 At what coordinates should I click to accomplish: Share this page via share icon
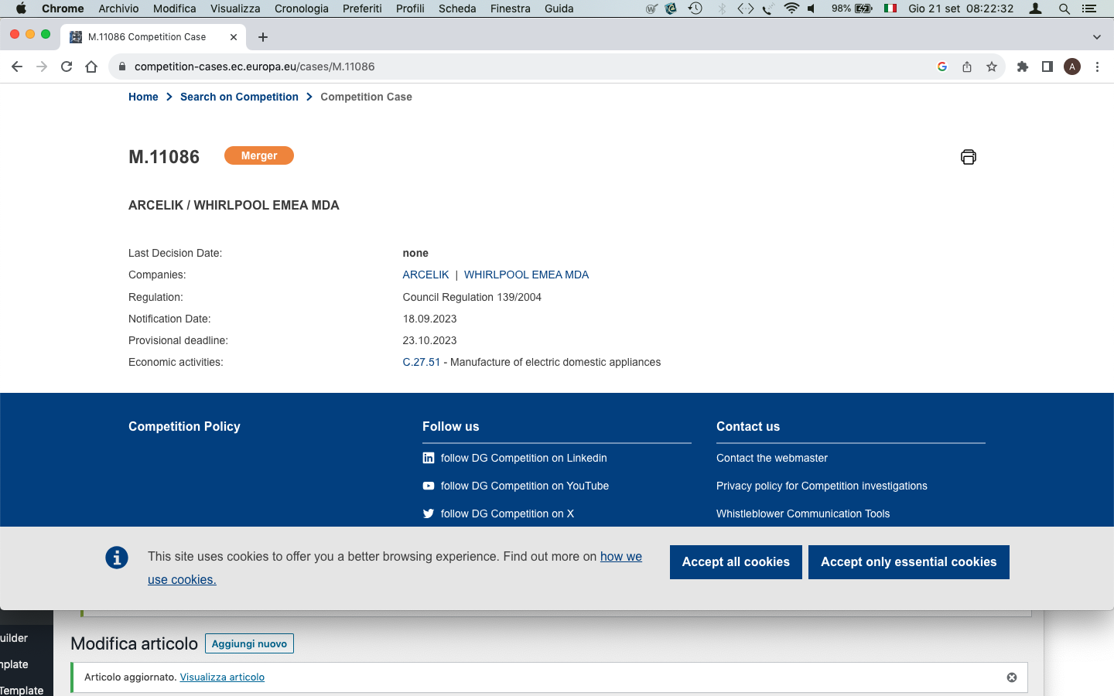coord(967,67)
